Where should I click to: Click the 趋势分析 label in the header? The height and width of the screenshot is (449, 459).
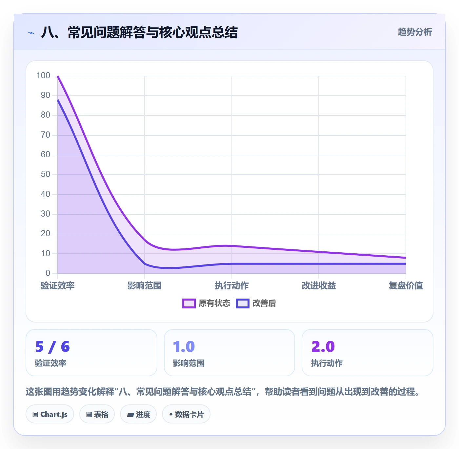(x=415, y=32)
